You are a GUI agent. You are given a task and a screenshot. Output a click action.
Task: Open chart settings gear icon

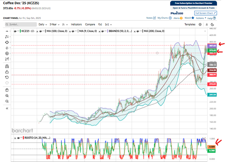[x=200, y=25]
